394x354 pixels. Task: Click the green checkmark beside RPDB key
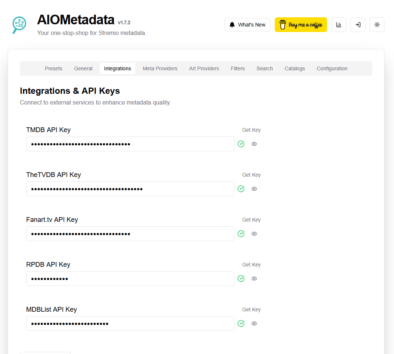click(x=241, y=279)
